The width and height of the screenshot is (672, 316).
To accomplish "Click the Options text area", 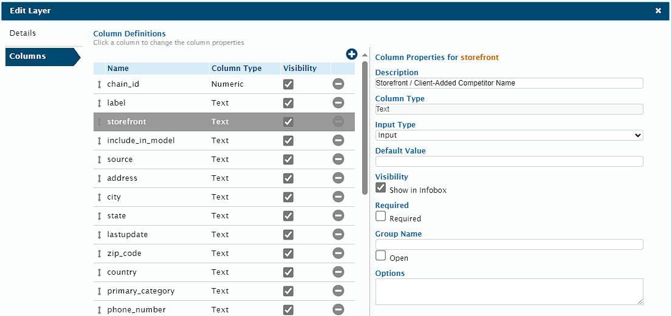I will (x=509, y=291).
